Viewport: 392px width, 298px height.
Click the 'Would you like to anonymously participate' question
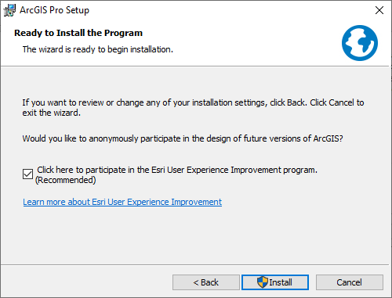pyautogui.click(x=183, y=138)
